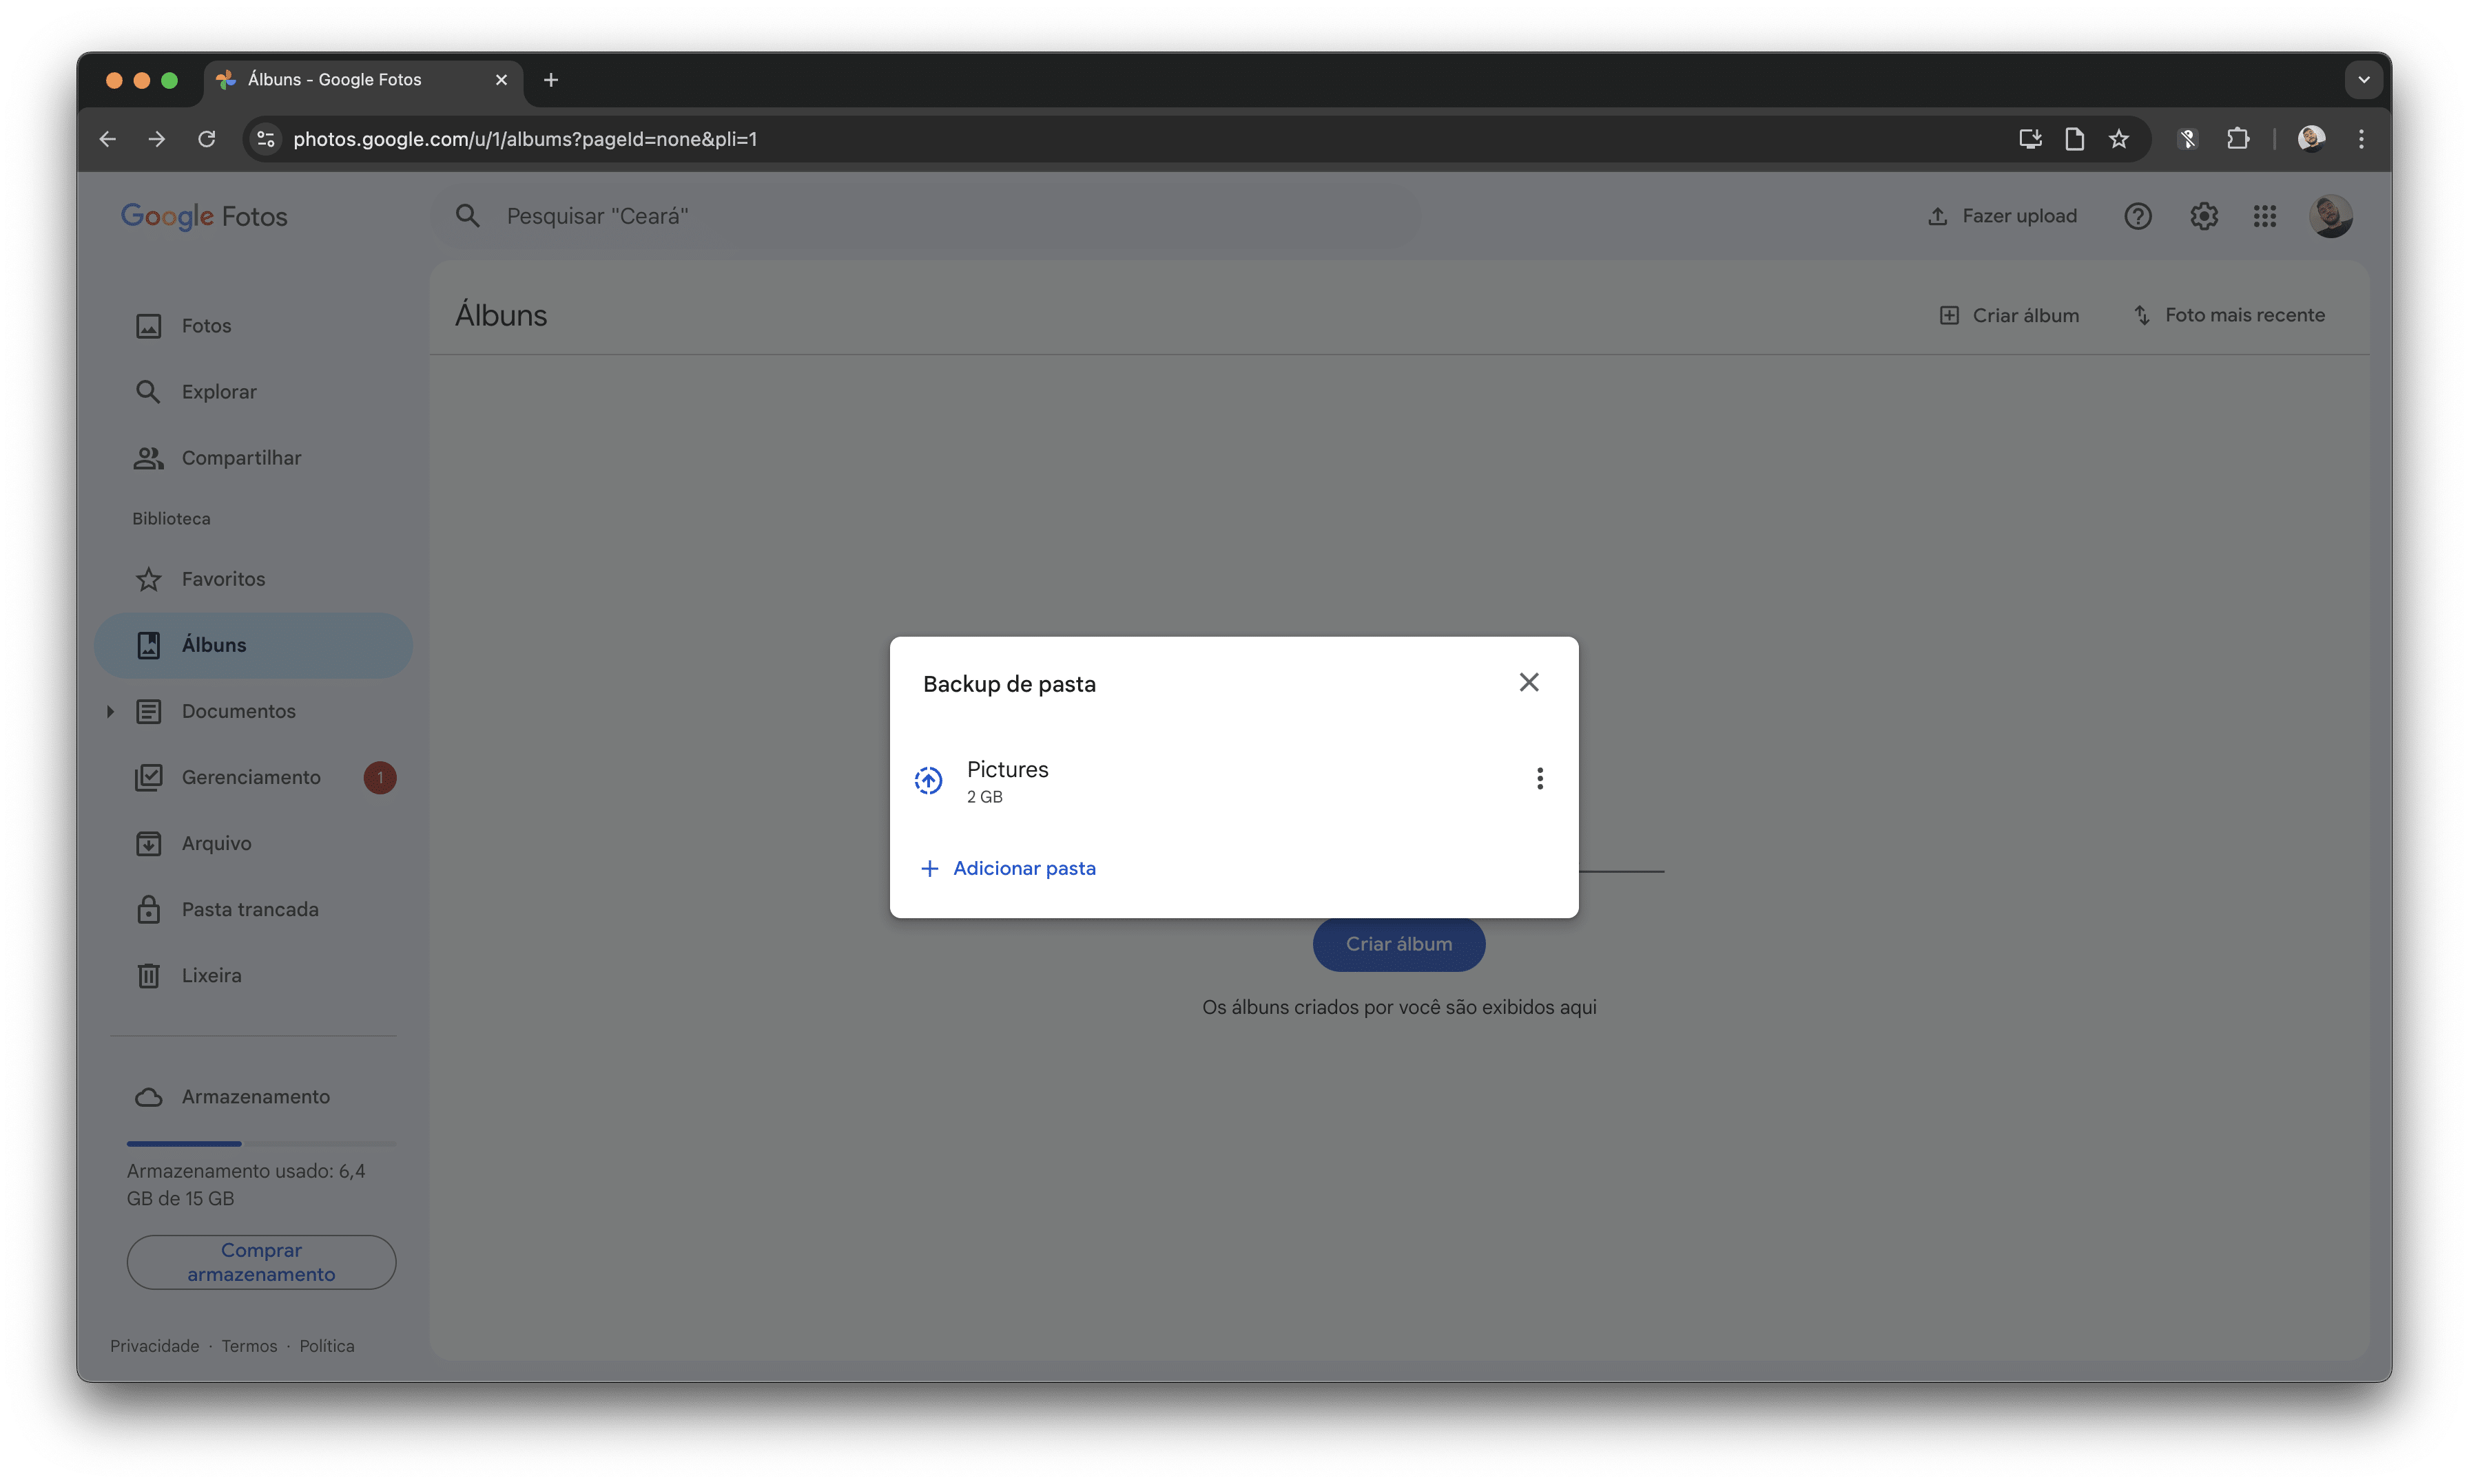The width and height of the screenshot is (2469, 1484).
Task: Select the Pictures folder entry
Action: [x=1234, y=781]
